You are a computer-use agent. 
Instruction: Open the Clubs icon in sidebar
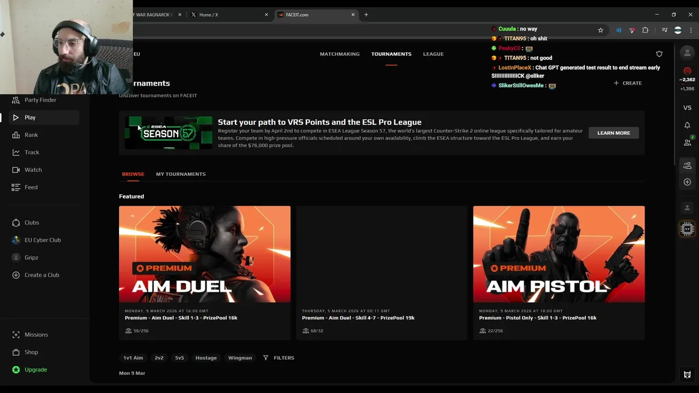(x=16, y=223)
